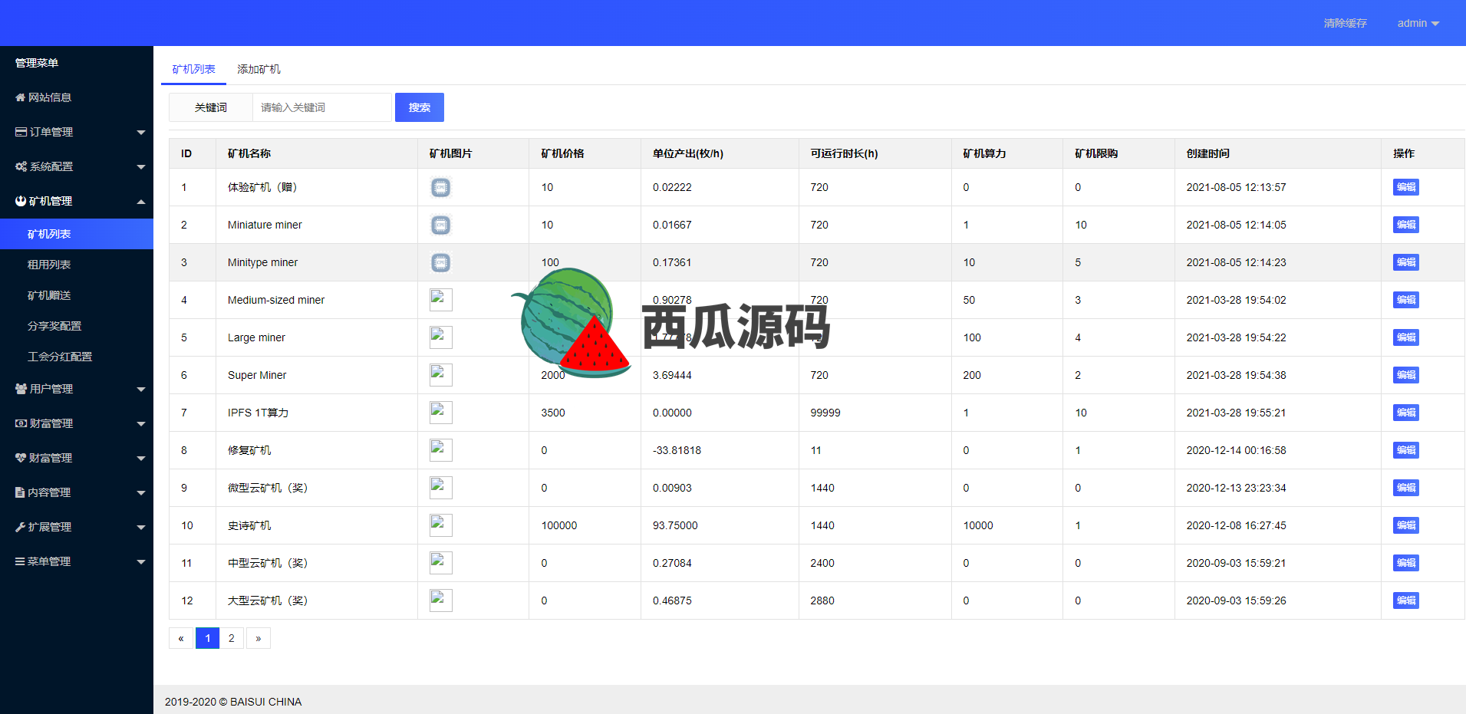Click the wrench icon beside 扩展管理
This screenshot has width=1466, height=714.
pos(21,527)
